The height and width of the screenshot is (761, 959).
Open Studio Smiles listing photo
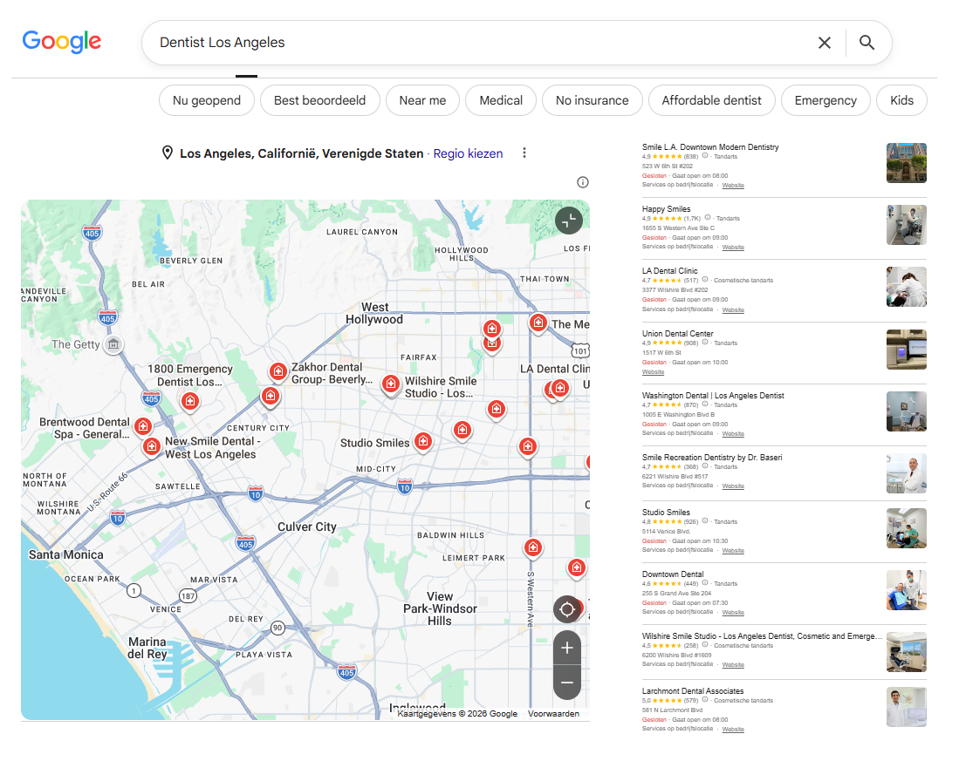(x=907, y=528)
